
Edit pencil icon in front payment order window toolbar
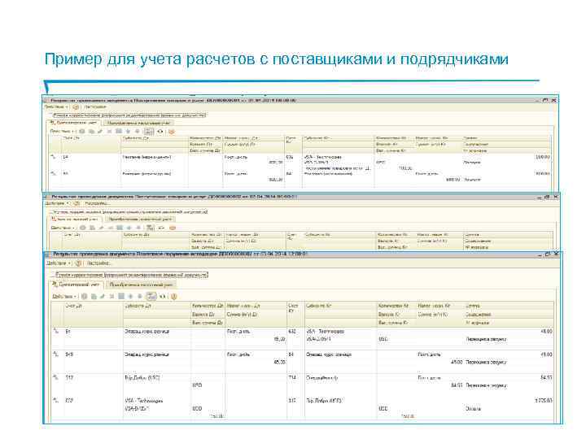(x=103, y=297)
